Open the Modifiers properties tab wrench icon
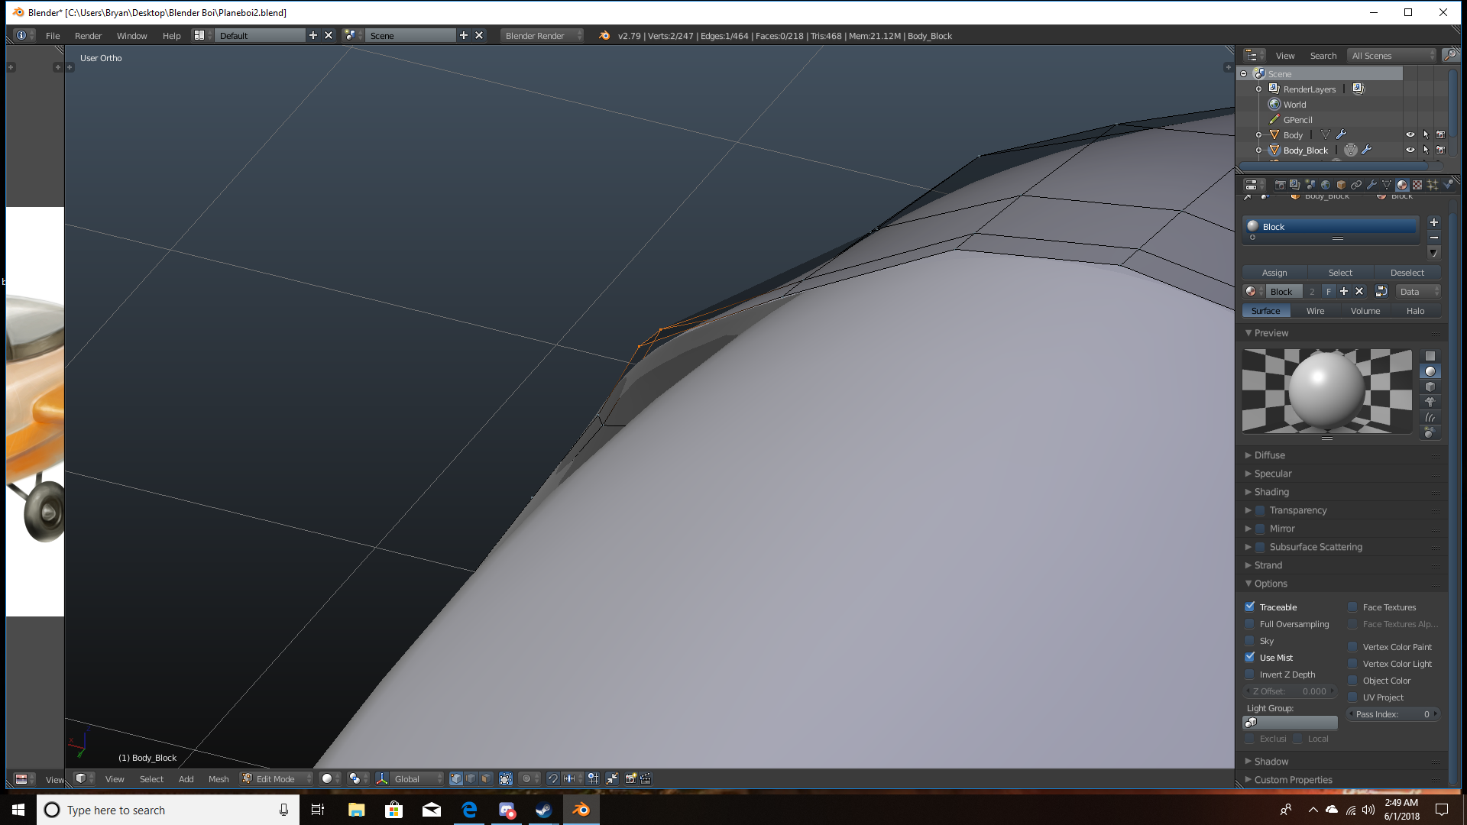Image resolution: width=1467 pixels, height=825 pixels. (1371, 185)
